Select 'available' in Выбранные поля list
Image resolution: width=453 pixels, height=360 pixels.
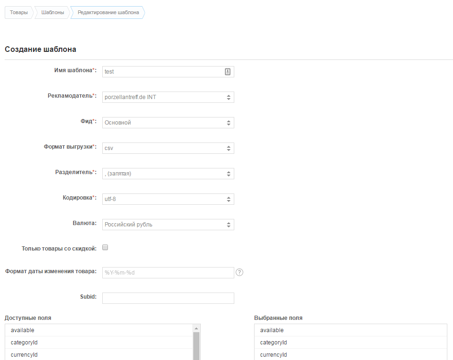click(350, 330)
